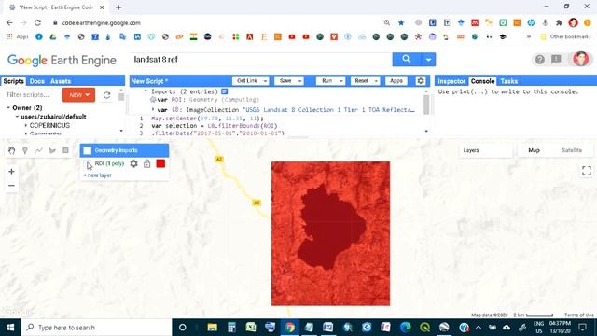This screenshot has height=336, width=597.
Task: Add a new geometry layer
Action: point(97,175)
